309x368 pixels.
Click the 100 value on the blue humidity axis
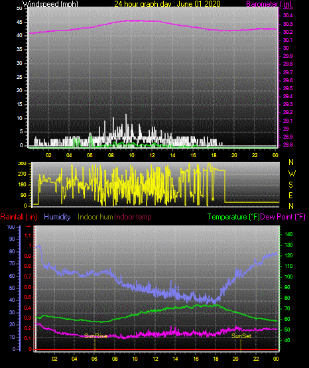(x=11, y=227)
